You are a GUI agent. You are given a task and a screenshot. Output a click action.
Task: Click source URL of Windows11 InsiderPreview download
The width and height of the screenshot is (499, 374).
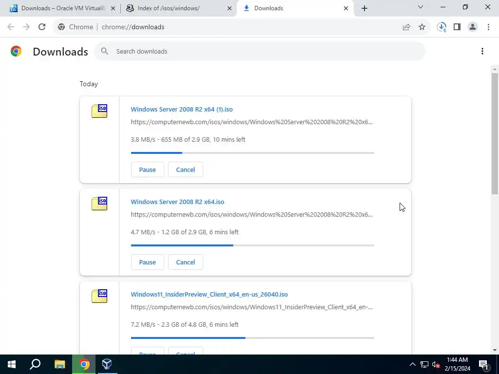(252, 307)
